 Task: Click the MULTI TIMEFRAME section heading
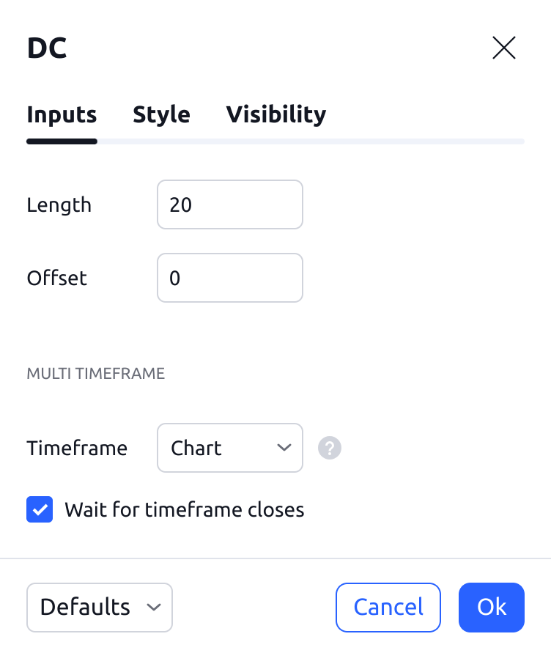point(95,374)
